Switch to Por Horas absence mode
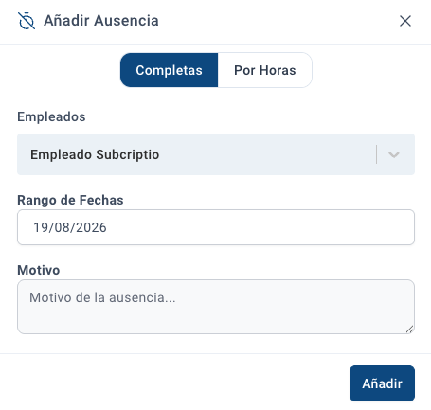The height and width of the screenshot is (410, 431). tap(265, 70)
